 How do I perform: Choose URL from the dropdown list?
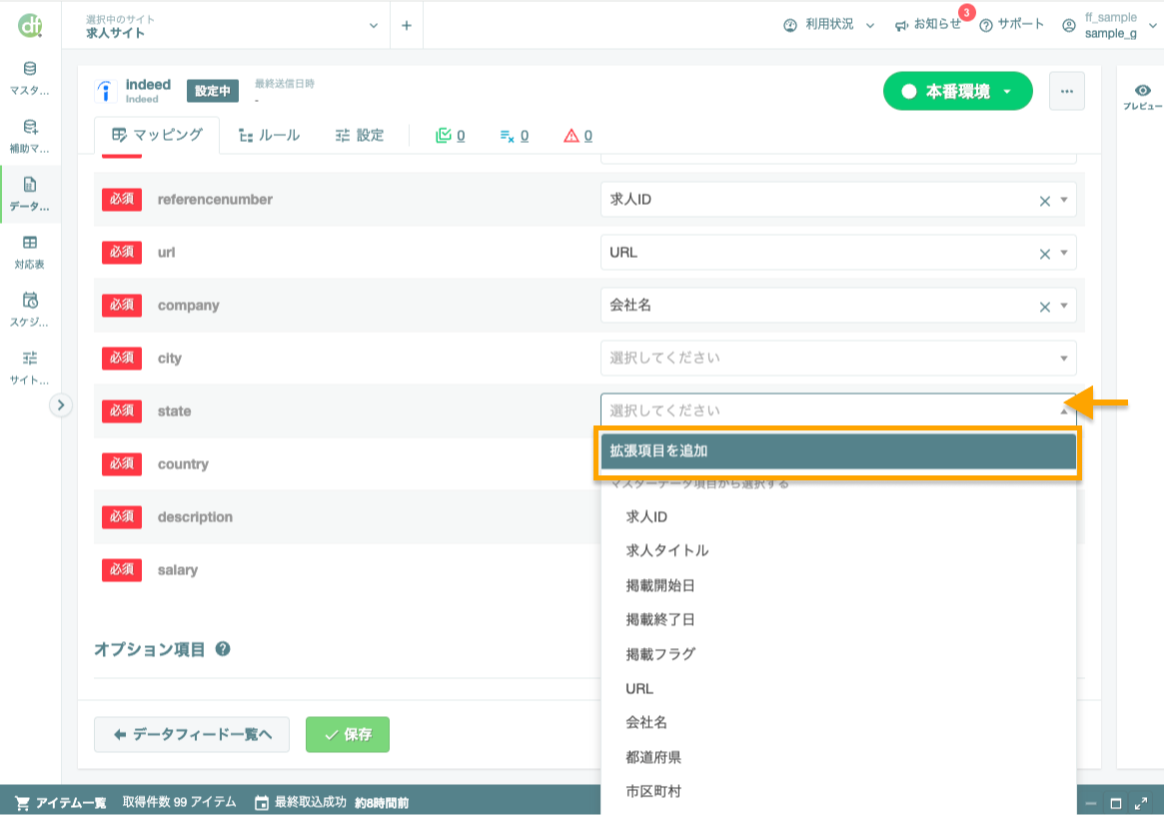pyautogui.click(x=838, y=689)
